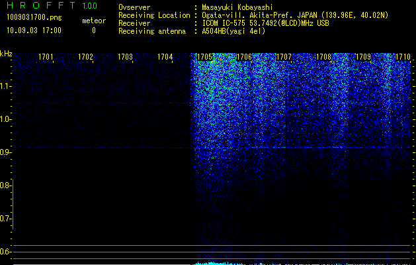Click the meteor count value 0

click(94, 30)
